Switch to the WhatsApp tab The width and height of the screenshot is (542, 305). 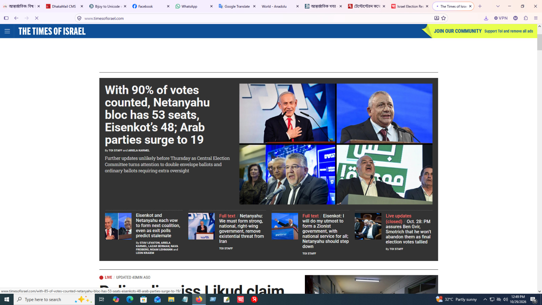coord(194,6)
